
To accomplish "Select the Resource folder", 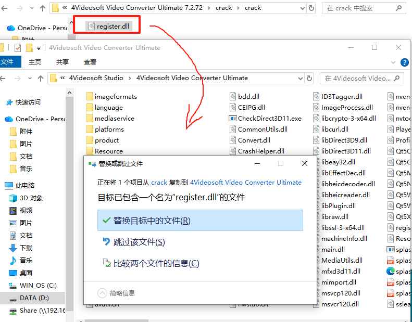I will click(x=105, y=151).
